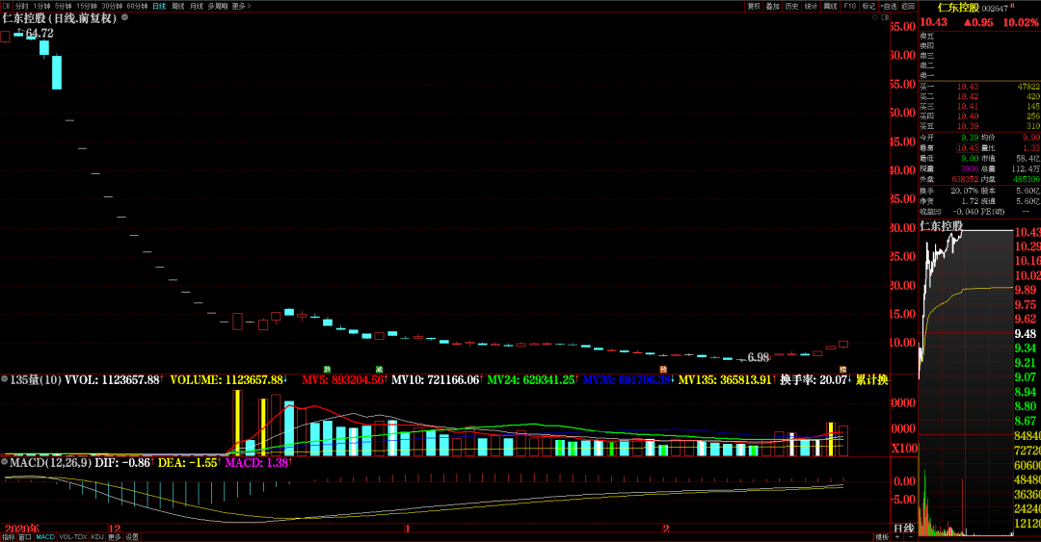Click the R marker next to 002647

point(1012,6)
